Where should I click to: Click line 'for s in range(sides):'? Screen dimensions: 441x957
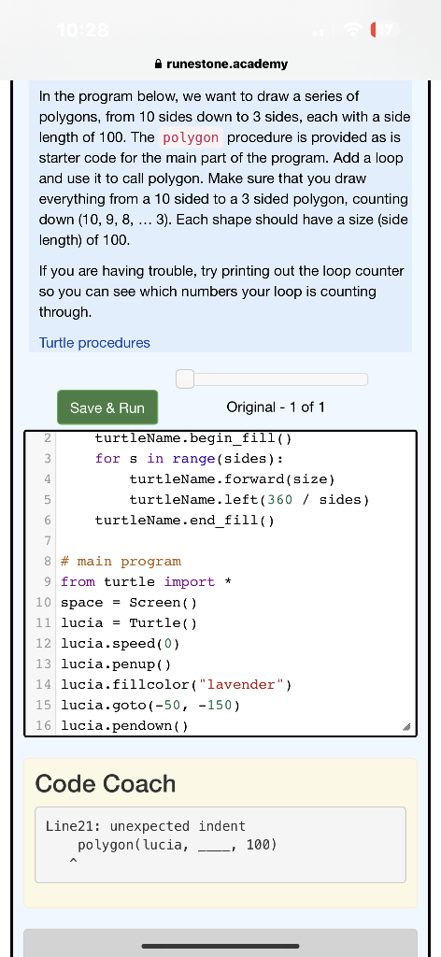[189, 458]
